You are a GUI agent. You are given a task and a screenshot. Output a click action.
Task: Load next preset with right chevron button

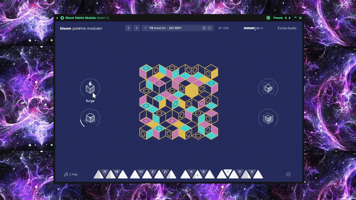point(136,28)
